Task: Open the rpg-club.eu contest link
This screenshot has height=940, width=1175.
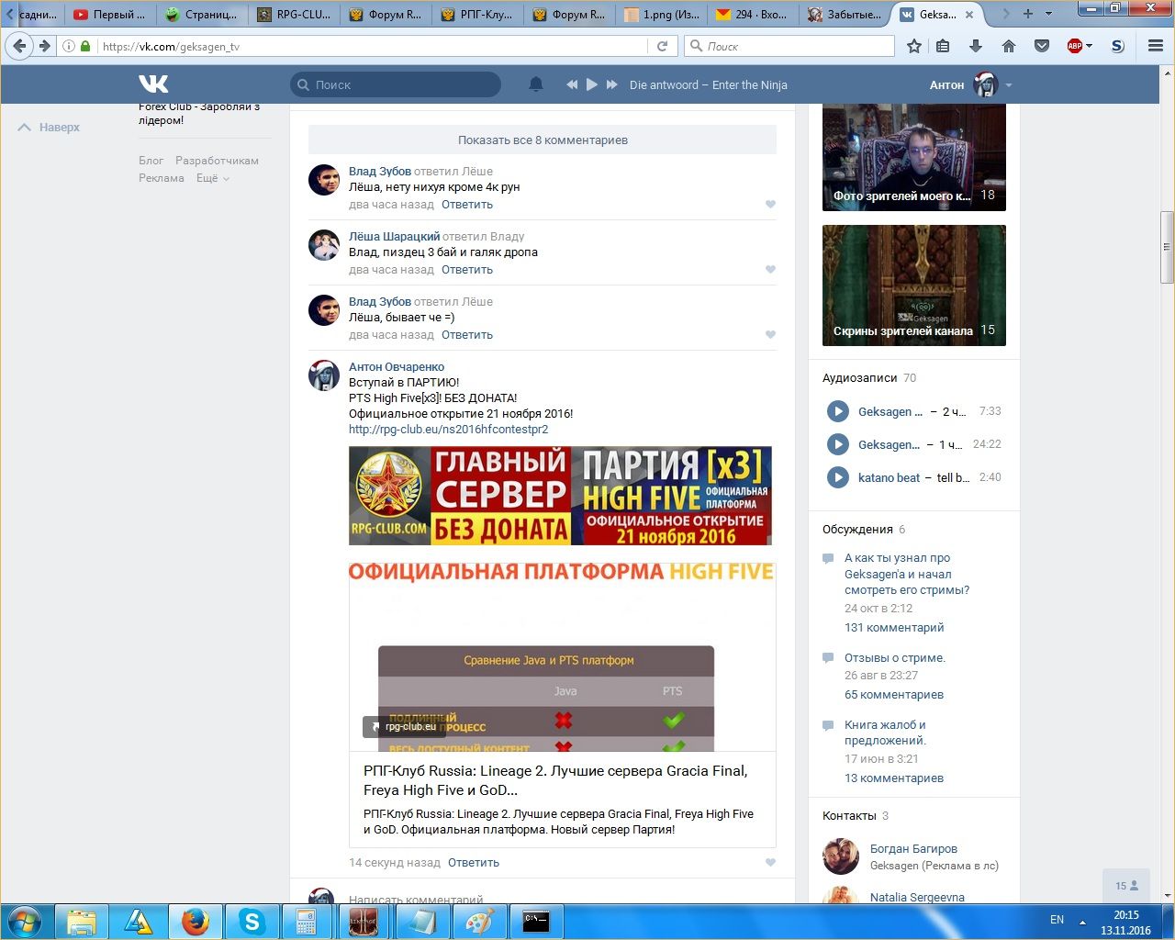Action: point(448,430)
